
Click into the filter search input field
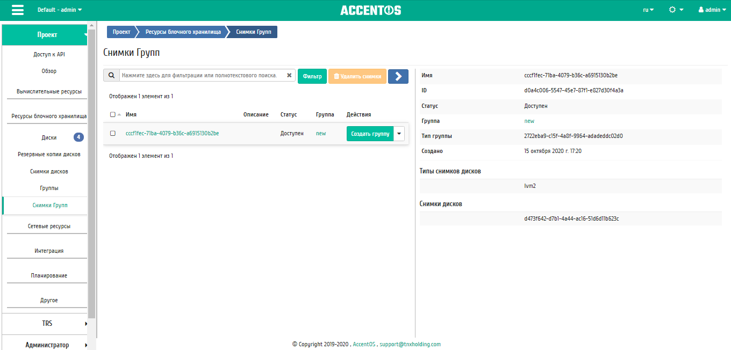[200, 76]
